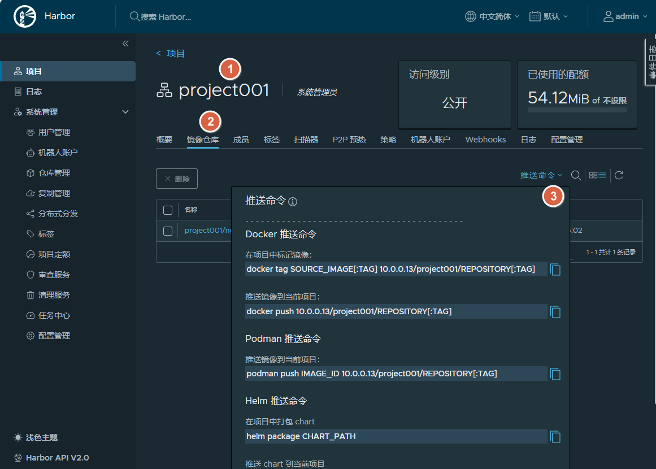The width and height of the screenshot is (656, 469).
Task: Open the project001 repository link
Action: 208,231
